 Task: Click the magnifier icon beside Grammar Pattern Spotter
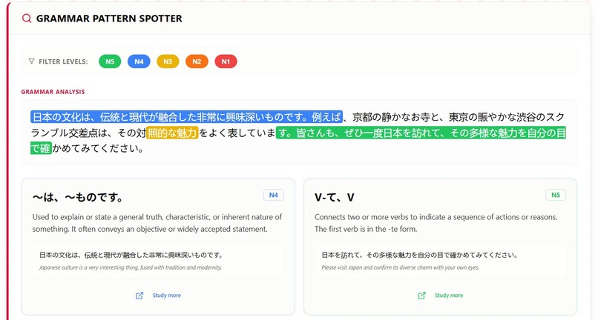[x=27, y=19]
